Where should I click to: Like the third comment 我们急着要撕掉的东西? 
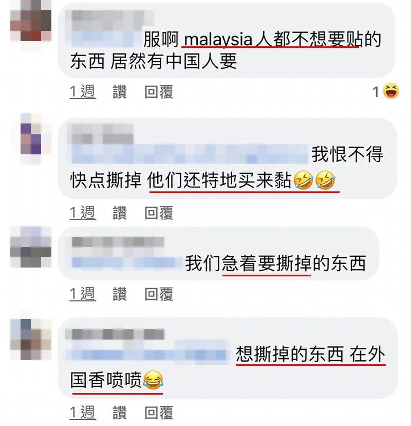pos(120,294)
